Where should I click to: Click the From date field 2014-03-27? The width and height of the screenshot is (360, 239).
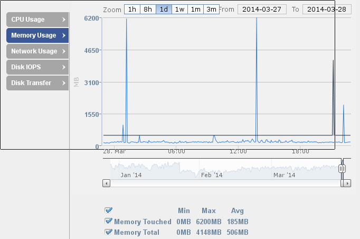(262, 10)
